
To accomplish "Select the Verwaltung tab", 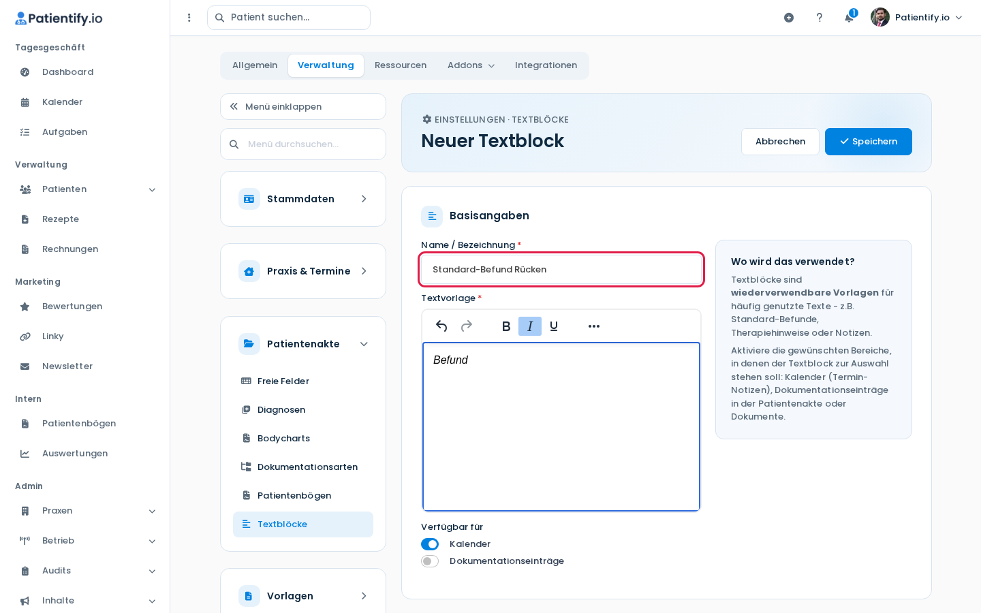I will coord(326,65).
